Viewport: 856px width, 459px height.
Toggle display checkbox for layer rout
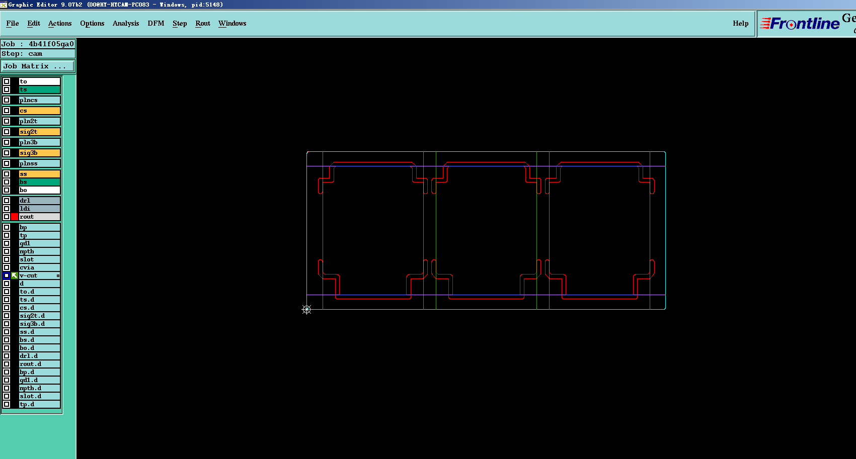[7, 217]
